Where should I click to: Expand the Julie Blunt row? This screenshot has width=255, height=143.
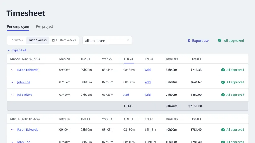12,95
